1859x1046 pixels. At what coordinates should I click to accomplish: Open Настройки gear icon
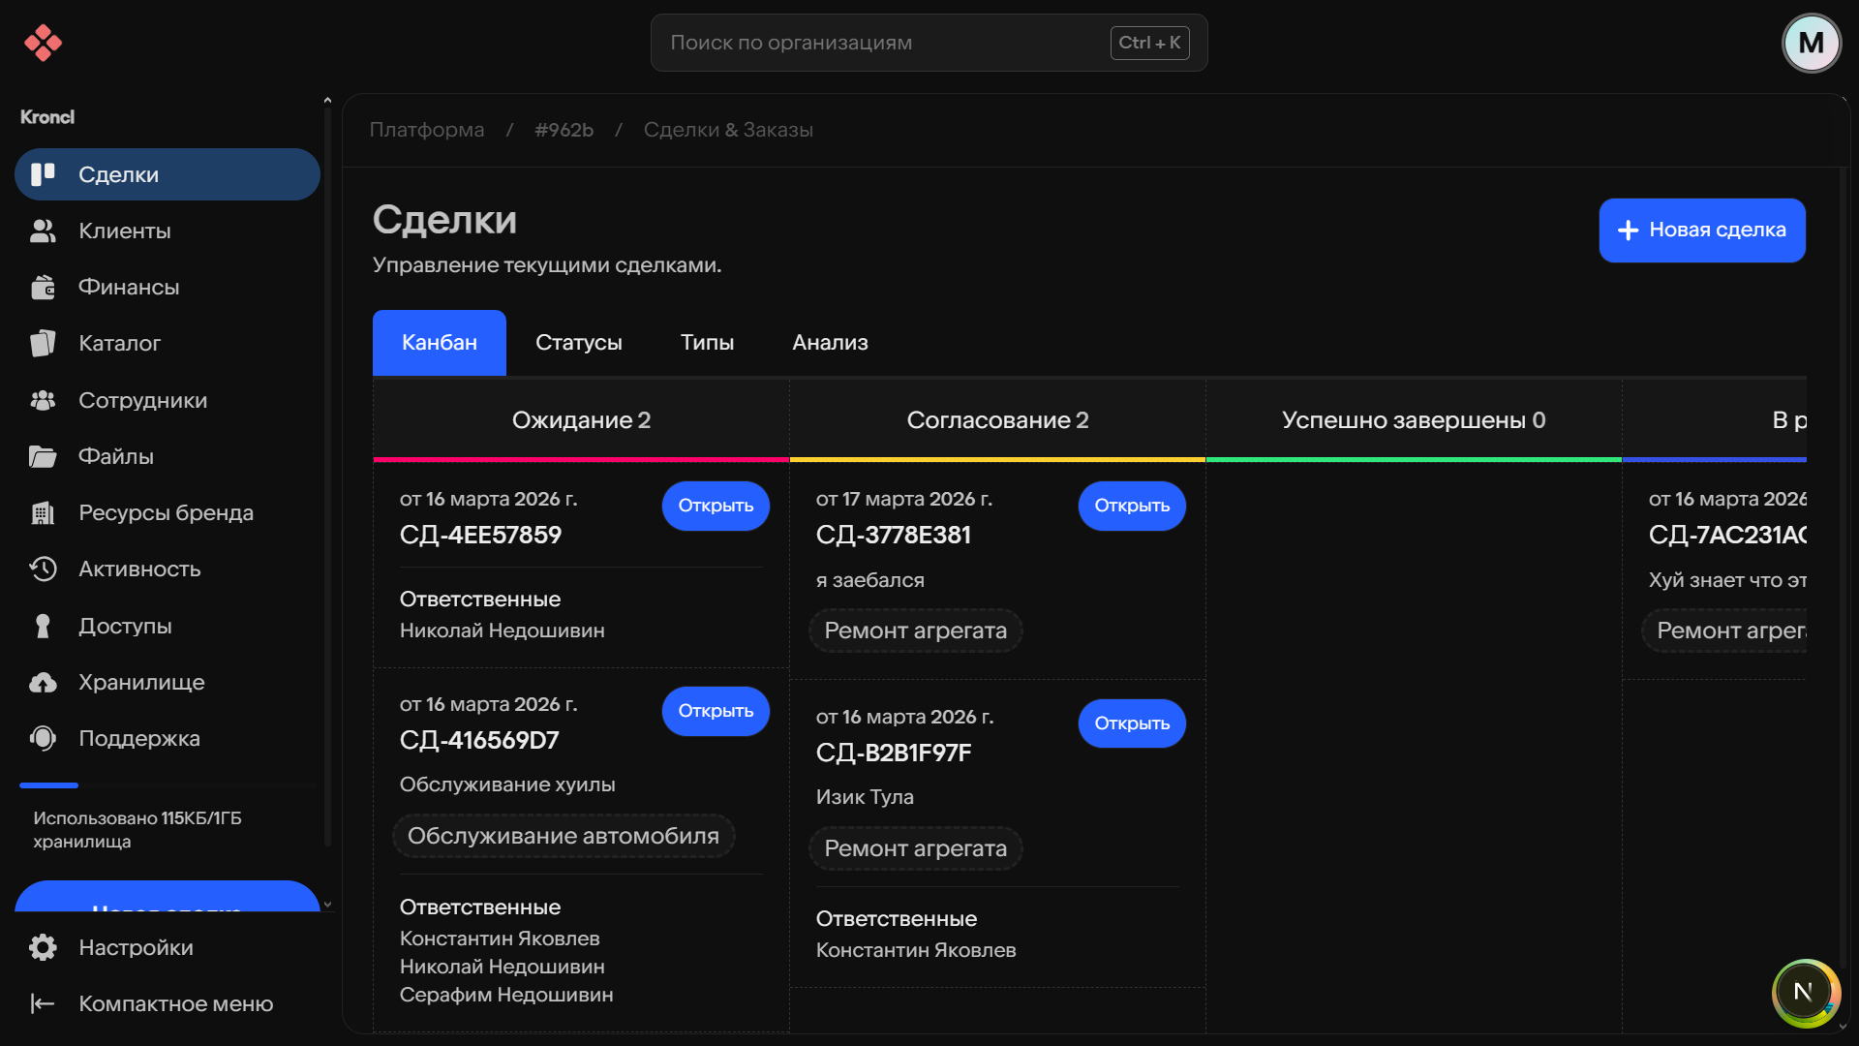tap(43, 947)
